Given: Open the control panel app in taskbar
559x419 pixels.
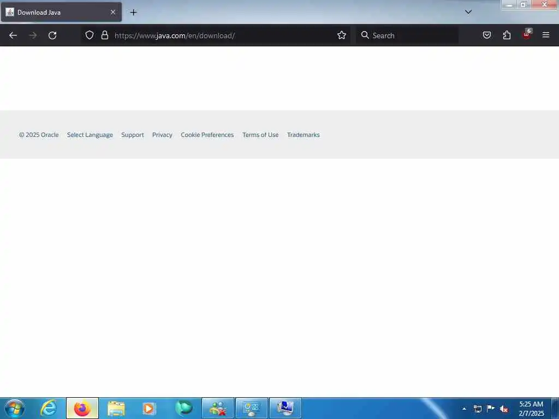Looking at the screenshot, I should point(252,408).
